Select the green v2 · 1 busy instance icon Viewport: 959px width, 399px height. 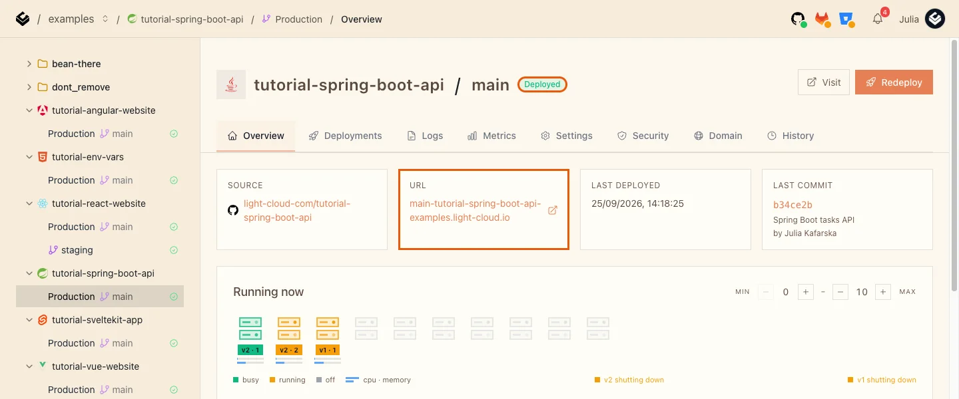(250, 329)
